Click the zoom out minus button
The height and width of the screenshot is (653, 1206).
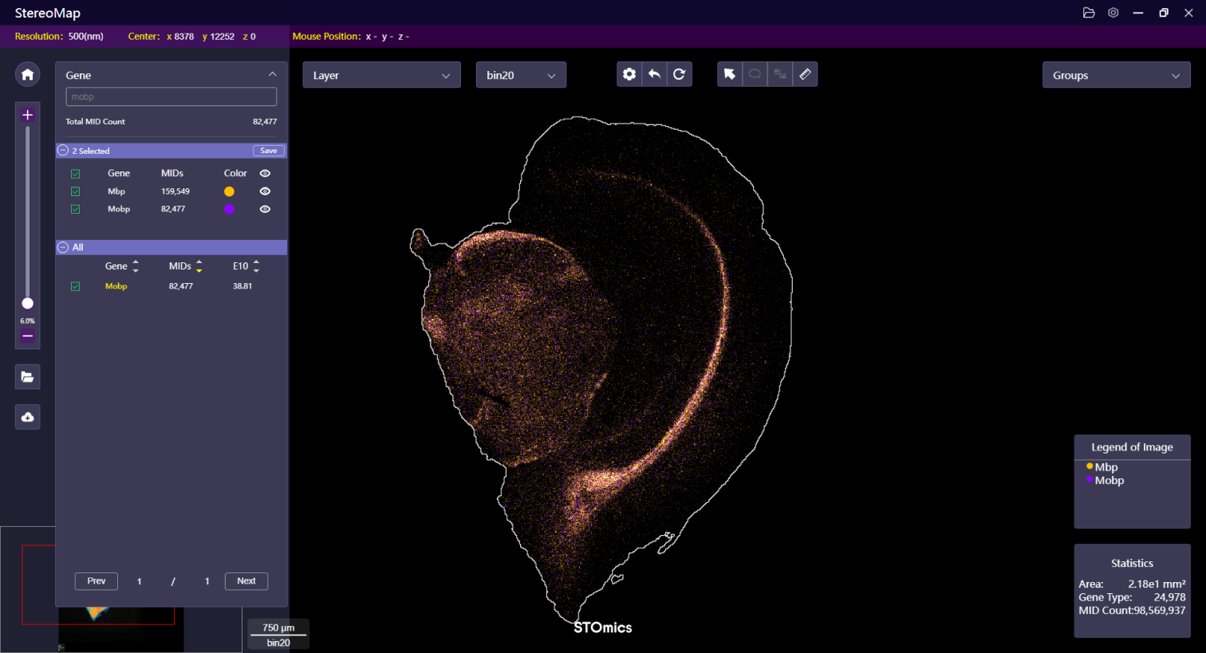[27, 336]
